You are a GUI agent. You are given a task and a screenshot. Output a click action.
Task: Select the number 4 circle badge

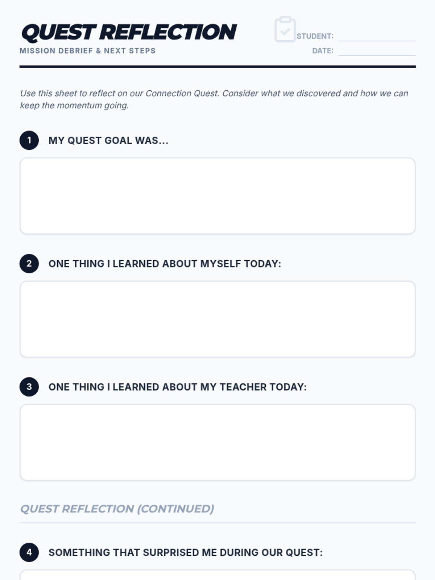point(29,552)
